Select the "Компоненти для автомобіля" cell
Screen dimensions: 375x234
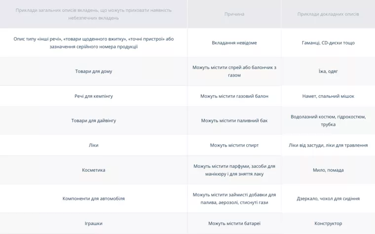(94, 198)
